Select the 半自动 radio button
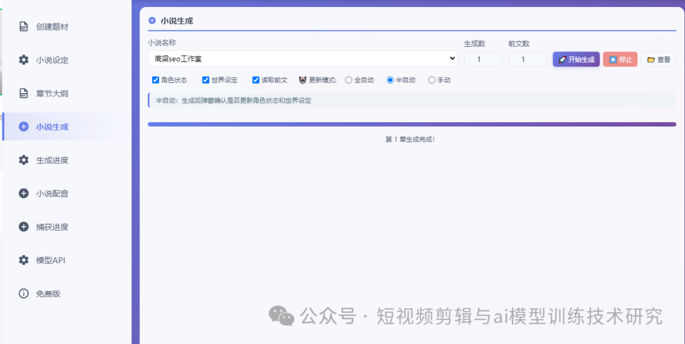 point(390,80)
